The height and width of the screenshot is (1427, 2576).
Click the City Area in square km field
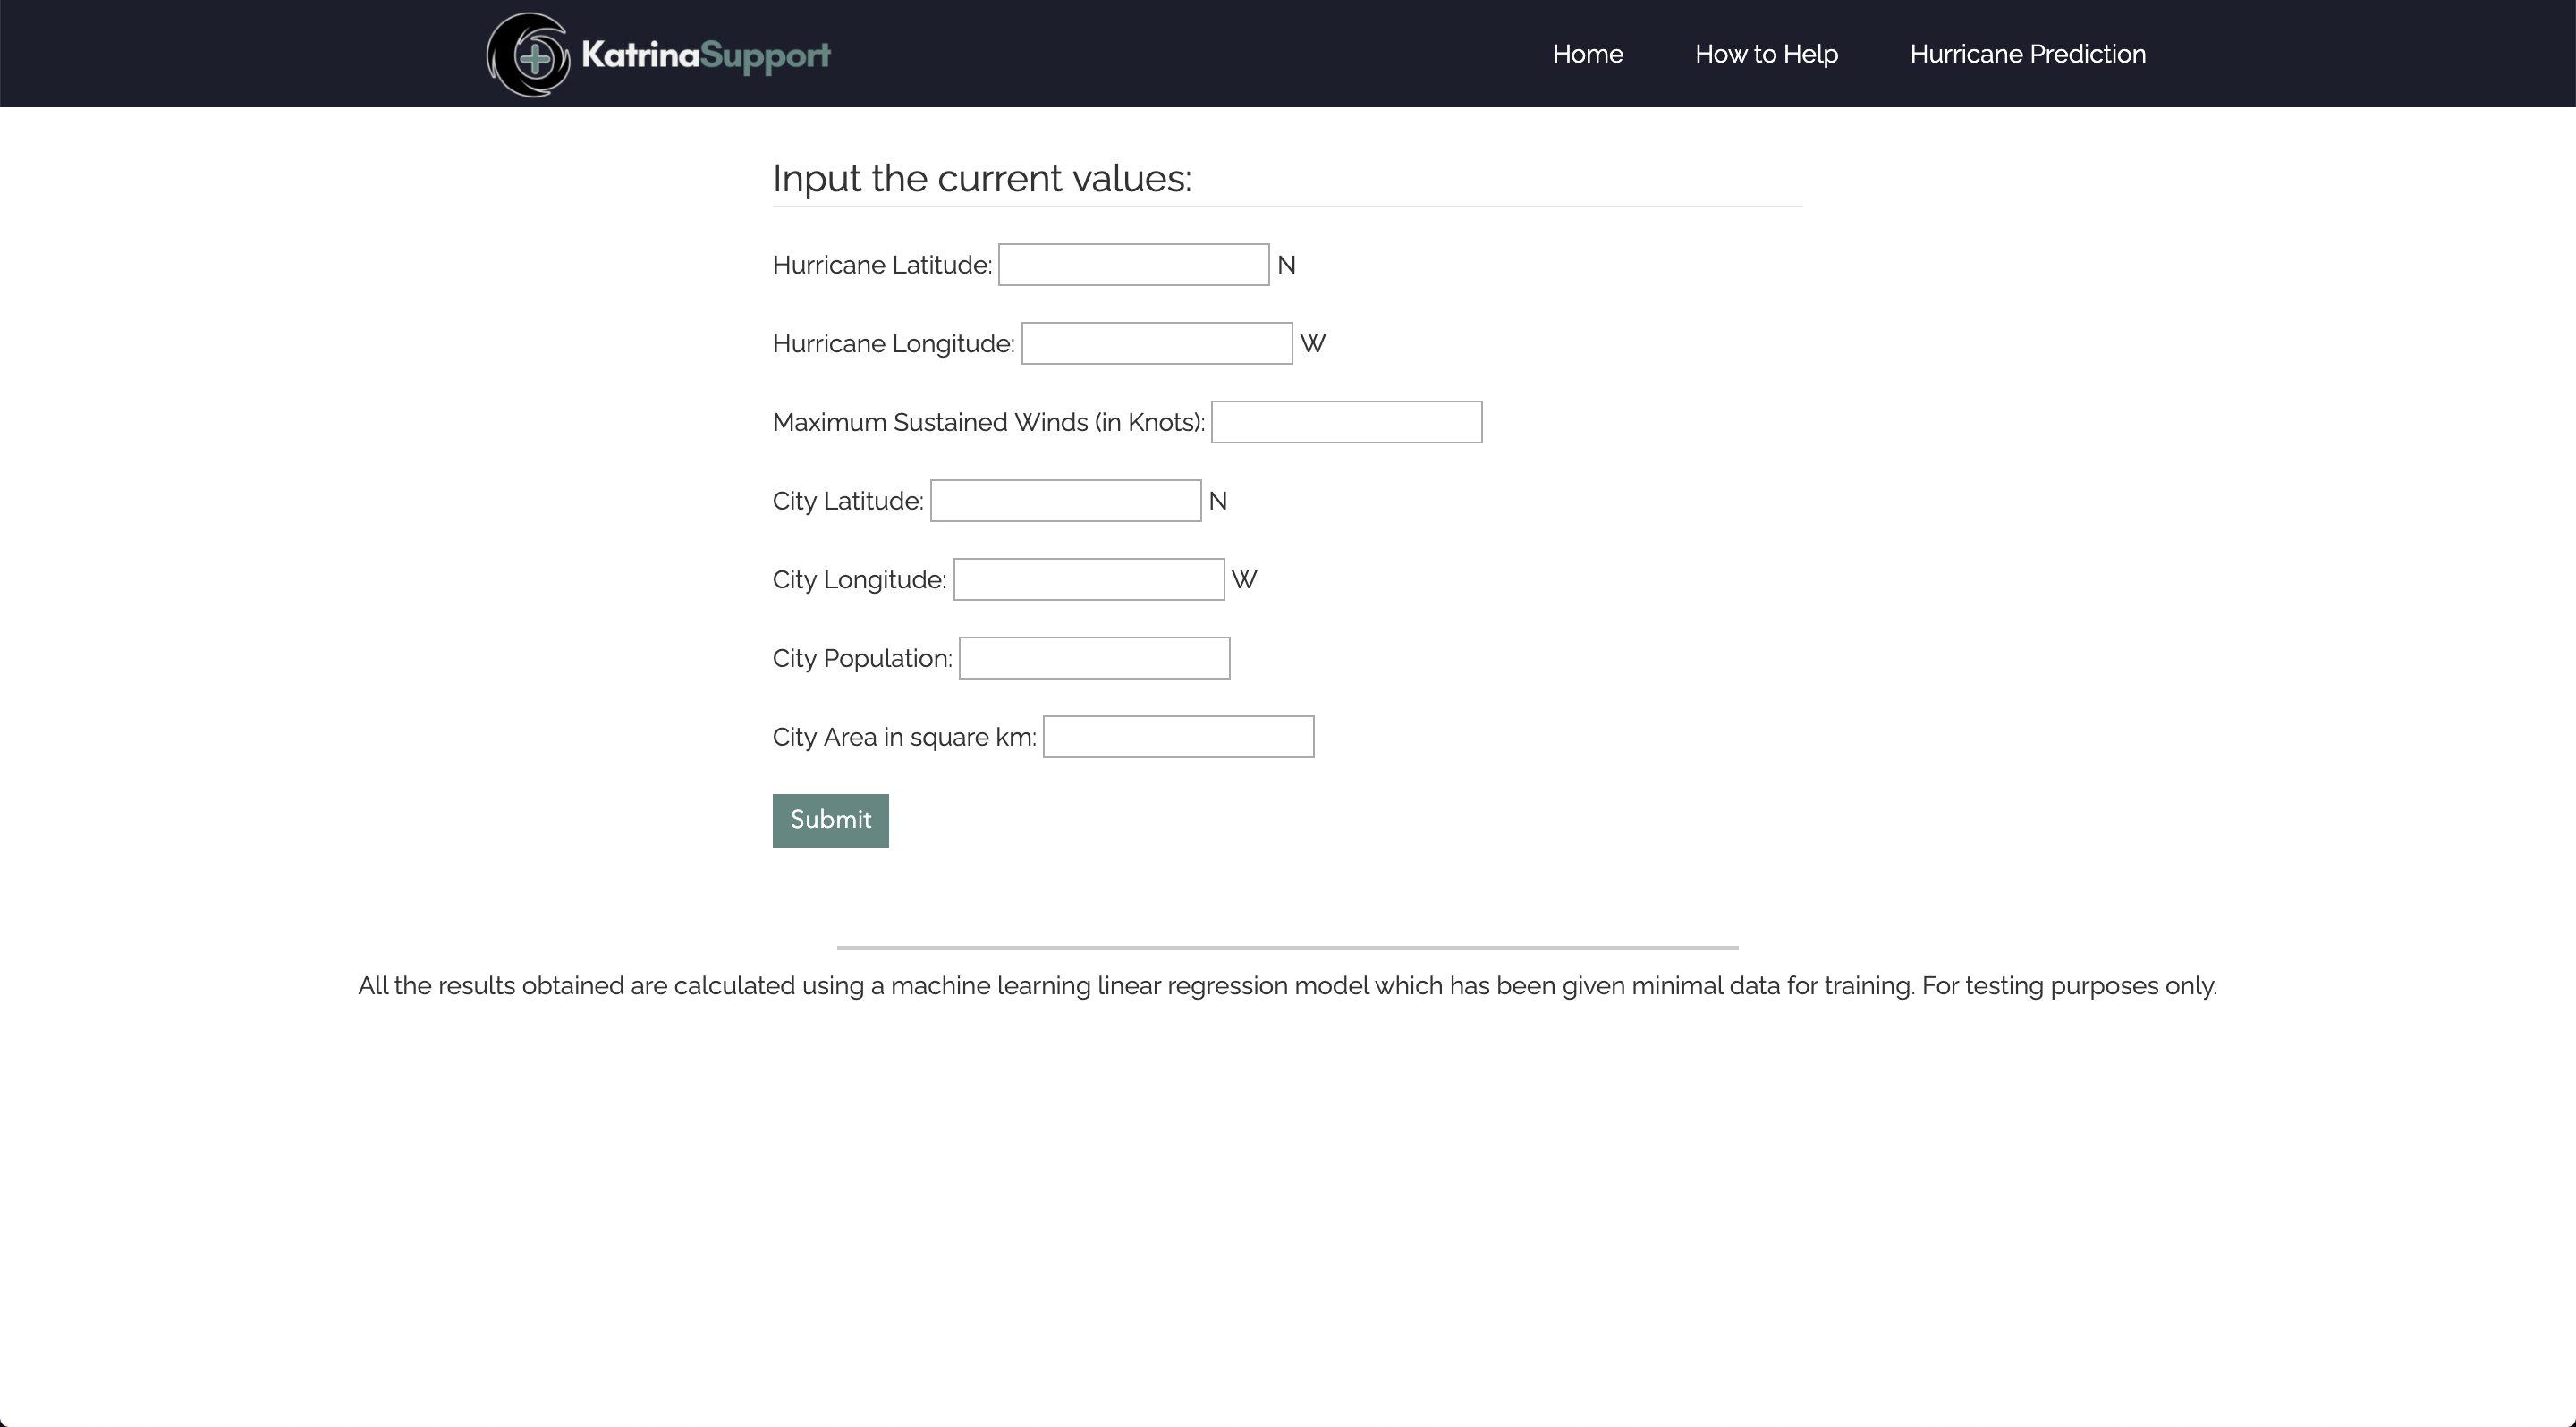(x=1178, y=738)
